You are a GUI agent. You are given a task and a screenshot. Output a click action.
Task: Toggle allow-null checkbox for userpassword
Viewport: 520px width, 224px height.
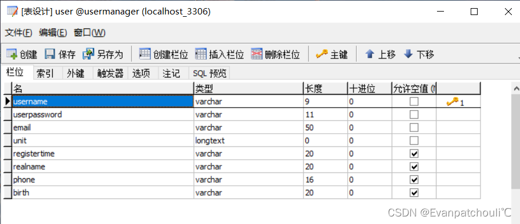(x=414, y=115)
